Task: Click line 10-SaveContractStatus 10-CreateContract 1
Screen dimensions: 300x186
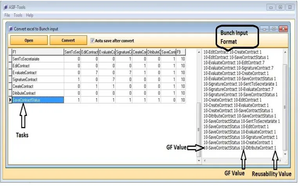Action: [238, 142]
